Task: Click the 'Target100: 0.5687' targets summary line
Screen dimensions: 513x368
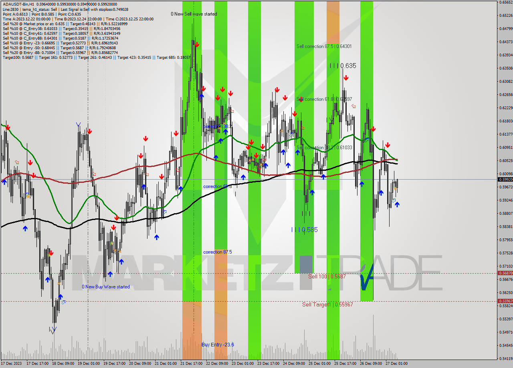Action: click(x=97, y=58)
